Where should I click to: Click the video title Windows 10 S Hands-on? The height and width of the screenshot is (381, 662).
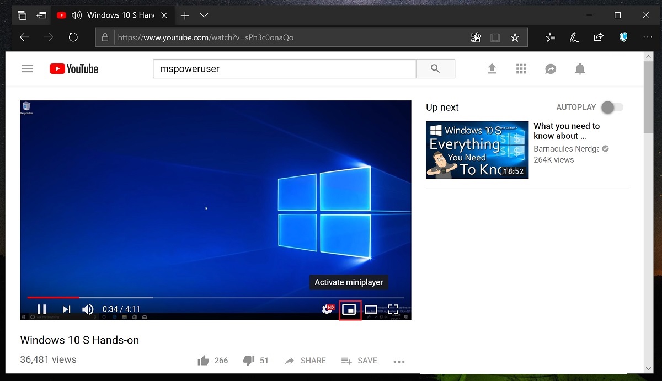click(x=79, y=340)
